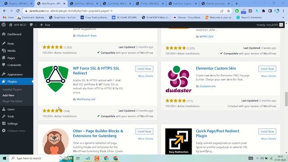Viewport: 288px width, 162px height.
Task: Click the dudaster plugin logo
Action: (x=179, y=79)
